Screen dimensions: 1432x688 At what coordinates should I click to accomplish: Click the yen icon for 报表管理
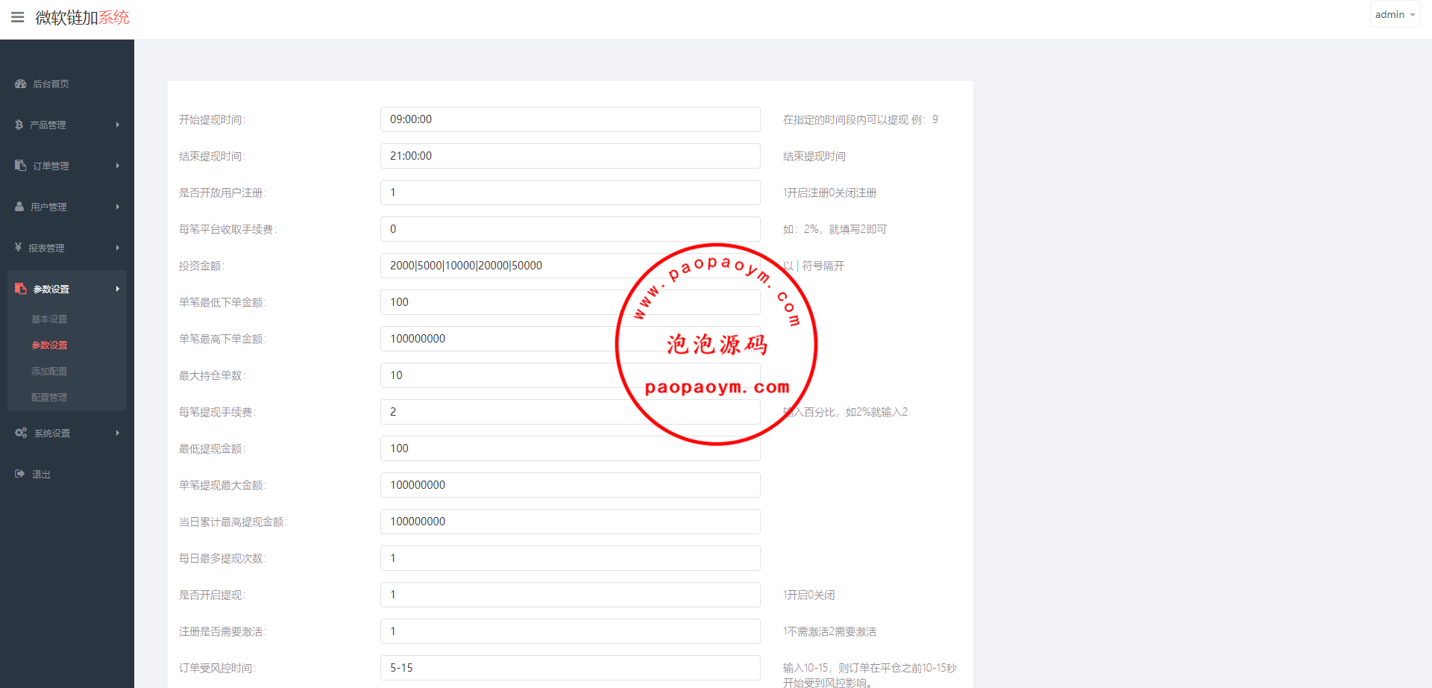[x=19, y=248]
